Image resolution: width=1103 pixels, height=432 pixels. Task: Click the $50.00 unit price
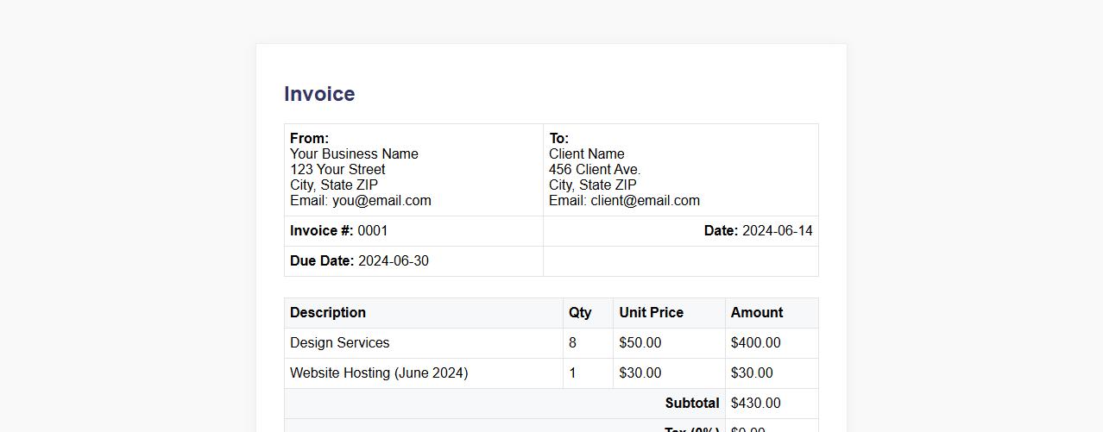tap(640, 343)
